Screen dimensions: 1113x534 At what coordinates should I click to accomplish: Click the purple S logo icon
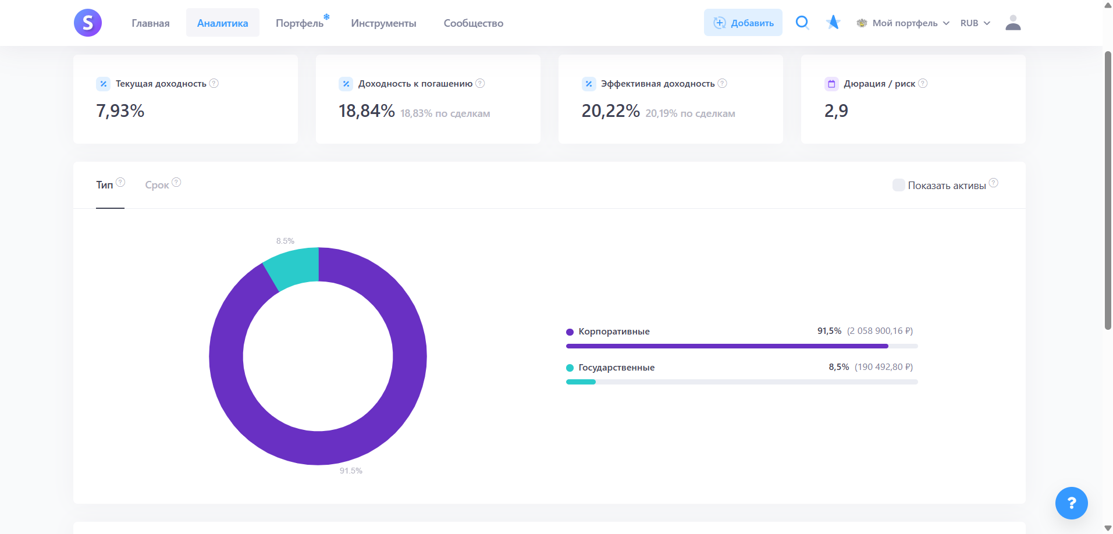[x=88, y=23]
